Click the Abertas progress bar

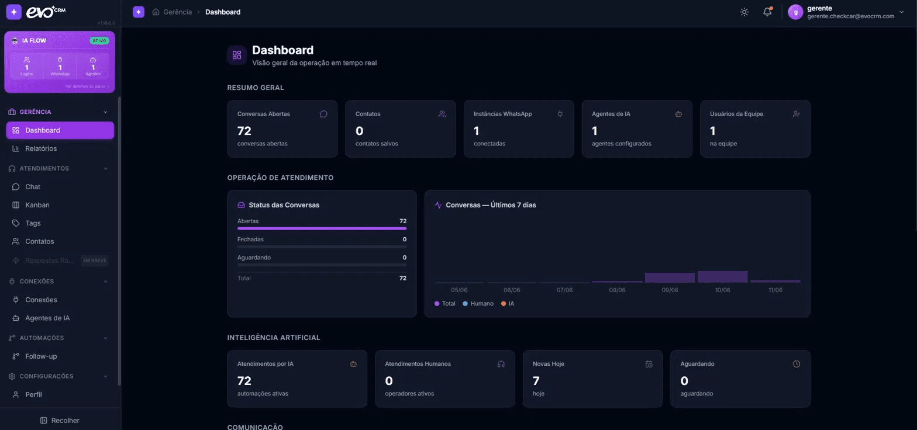click(x=322, y=228)
